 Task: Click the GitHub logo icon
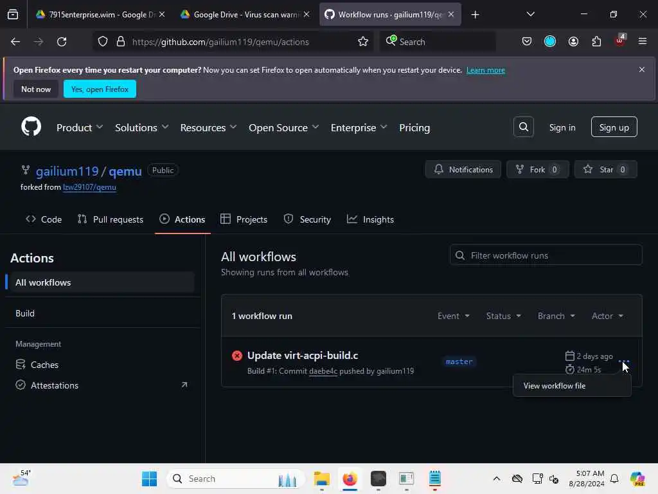(x=31, y=127)
